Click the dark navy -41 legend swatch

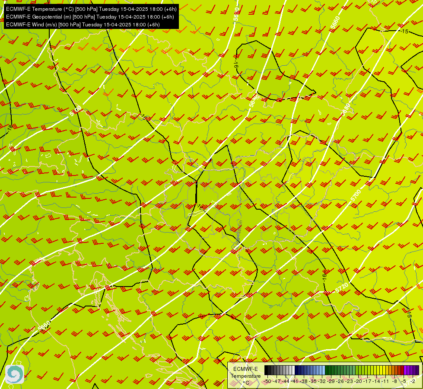[x=296, y=370]
